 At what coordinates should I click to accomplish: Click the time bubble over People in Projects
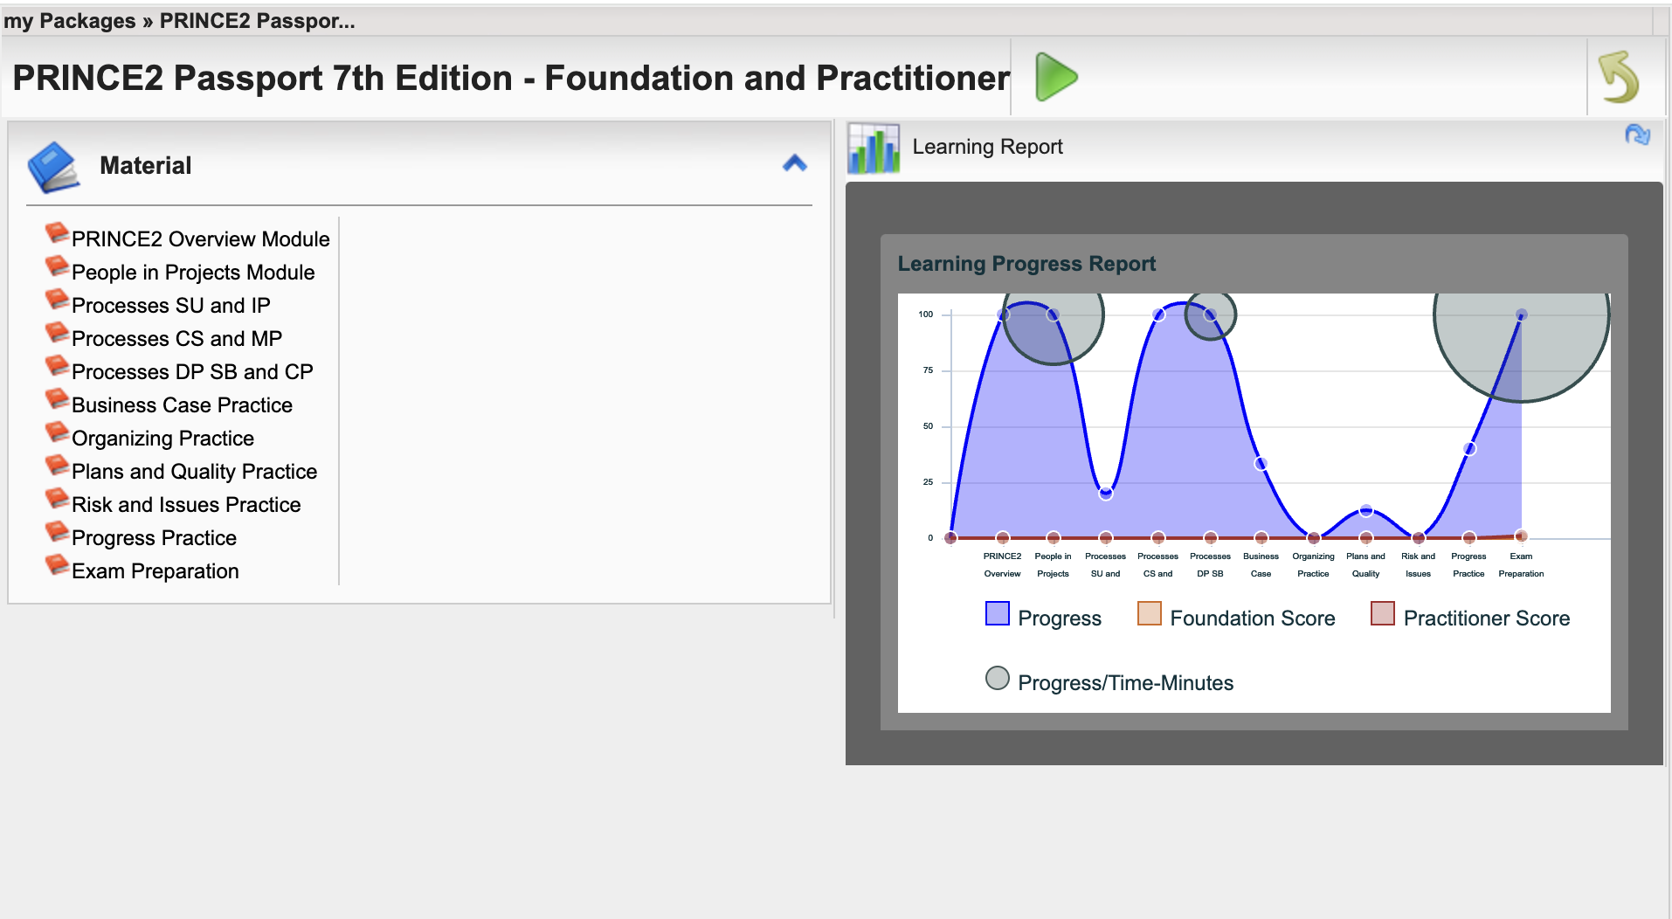click(1053, 328)
